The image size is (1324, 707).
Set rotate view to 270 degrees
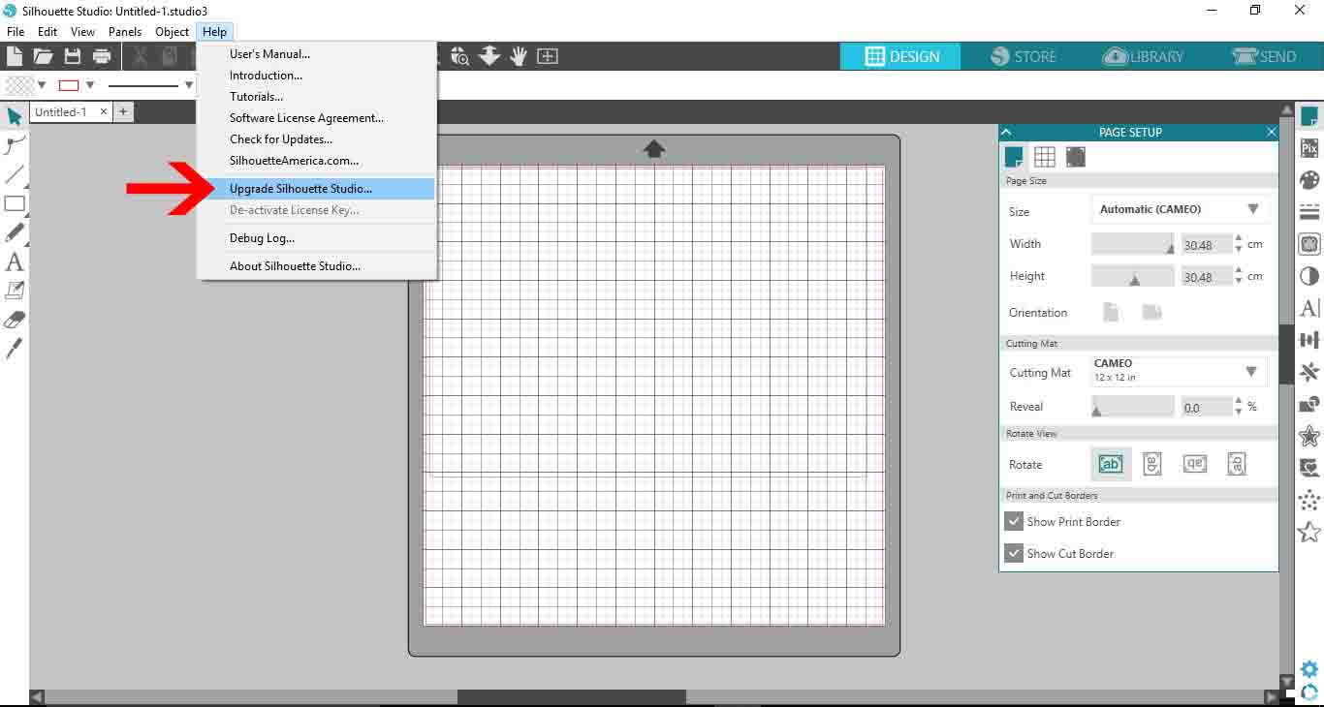click(1237, 464)
